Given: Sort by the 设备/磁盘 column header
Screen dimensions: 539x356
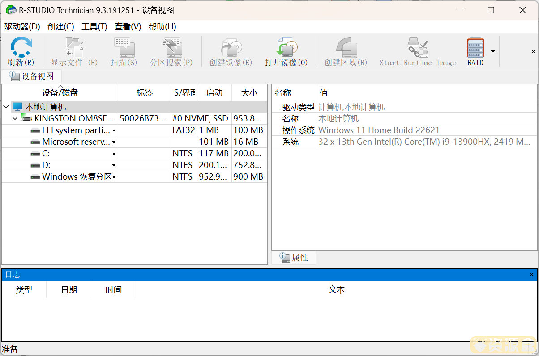Looking at the screenshot, I should coord(60,93).
